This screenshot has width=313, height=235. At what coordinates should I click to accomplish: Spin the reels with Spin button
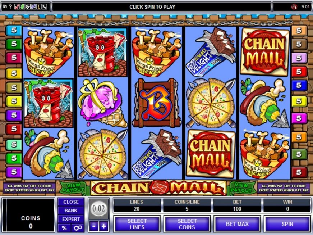click(287, 224)
